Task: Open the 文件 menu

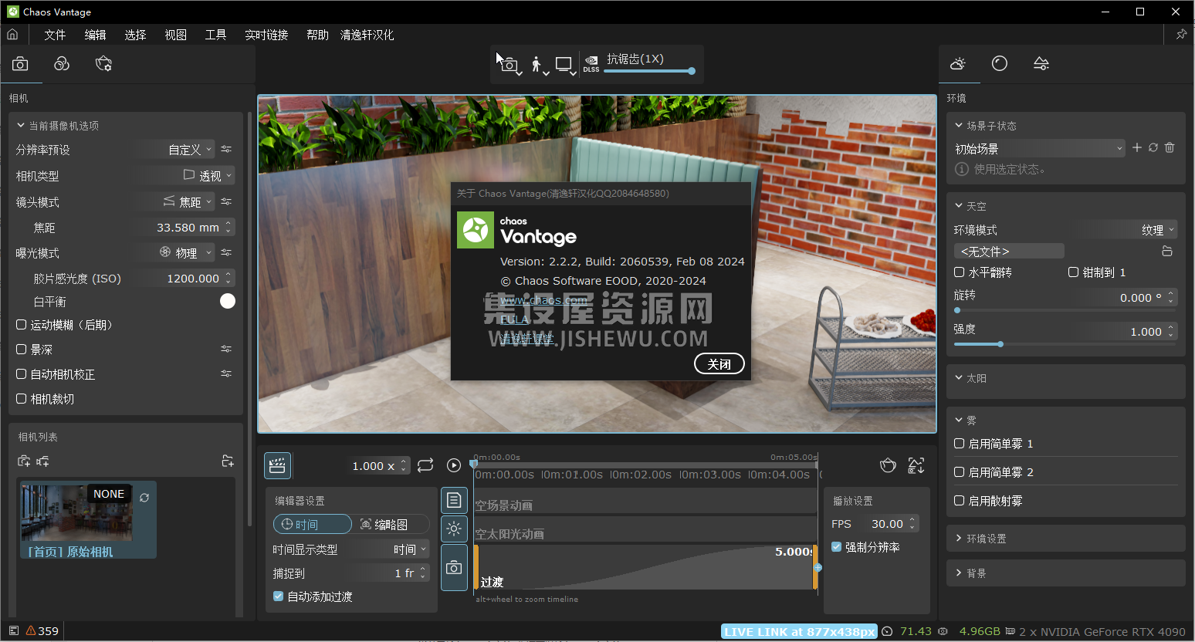Action: pyautogui.click(x=55, y=35)
